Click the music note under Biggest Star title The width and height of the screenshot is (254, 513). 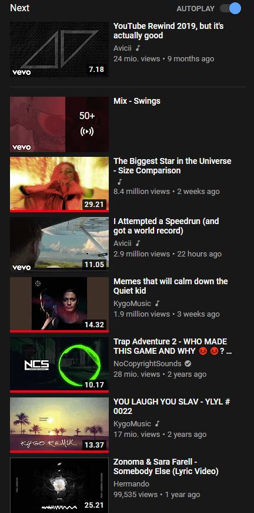119,182
